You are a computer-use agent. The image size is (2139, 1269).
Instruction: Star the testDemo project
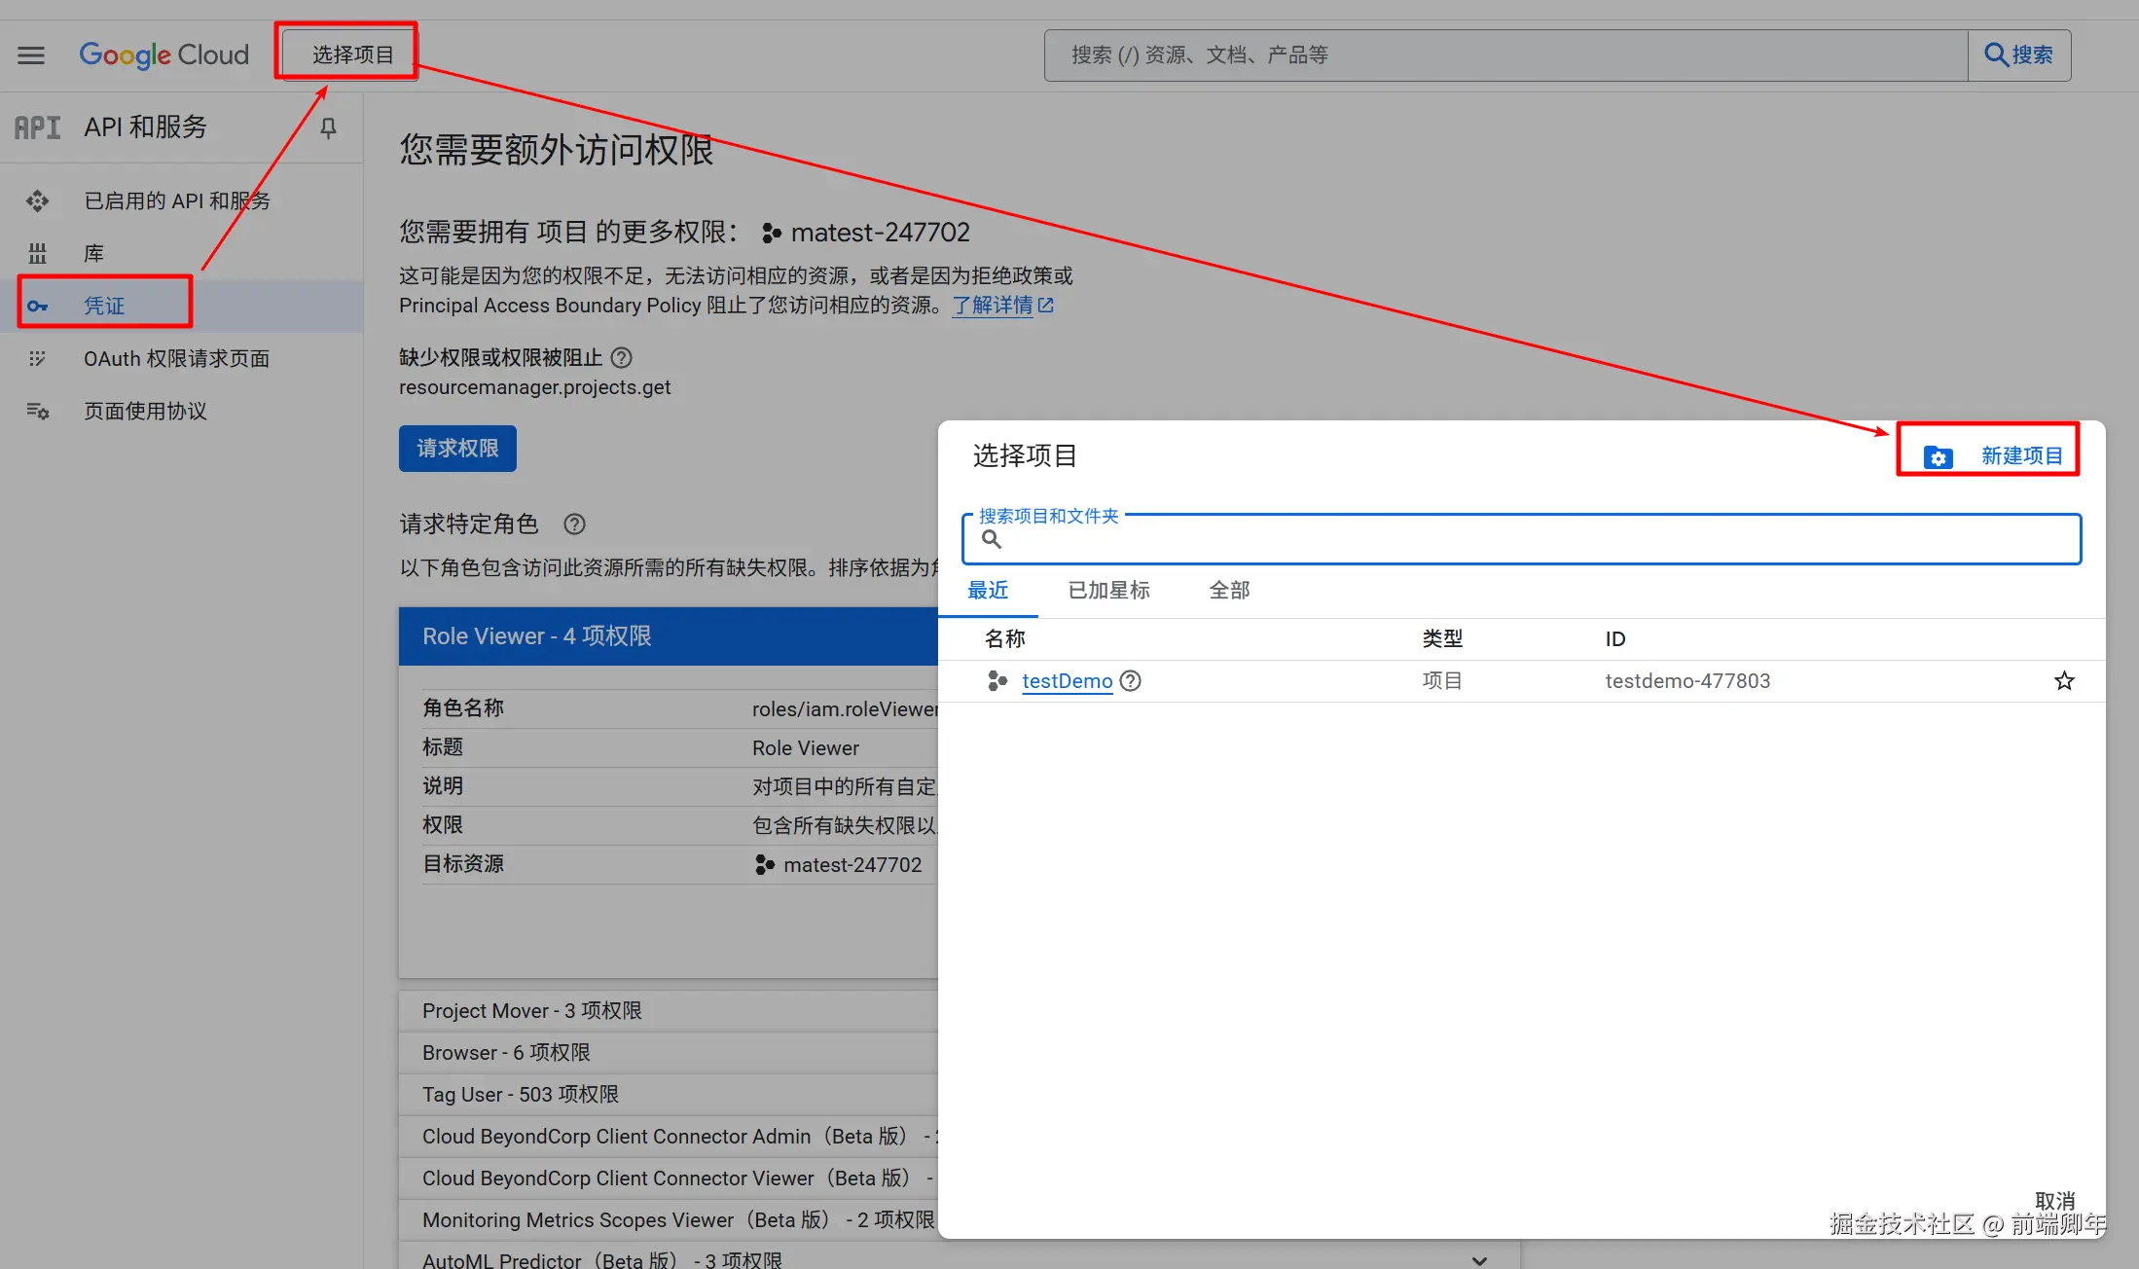pos(2064,680)
